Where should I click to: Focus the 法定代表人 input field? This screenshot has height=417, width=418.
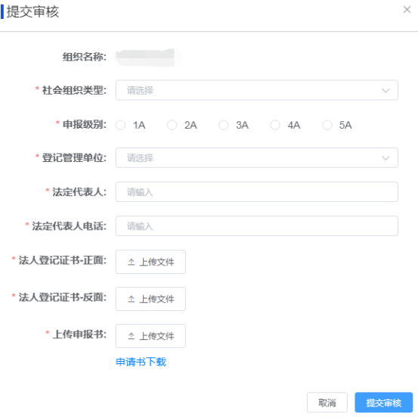pos(257,192)
